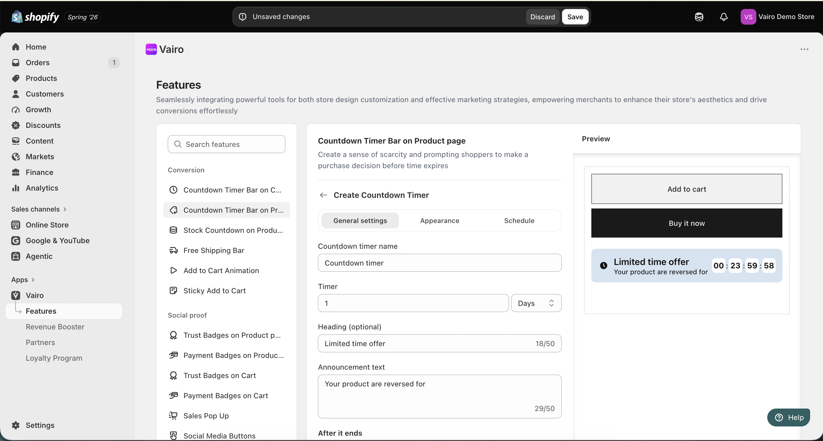The width and height of the screenshot is (823, 441).
Task: Click the Help button
Action: tap(789, 417)
